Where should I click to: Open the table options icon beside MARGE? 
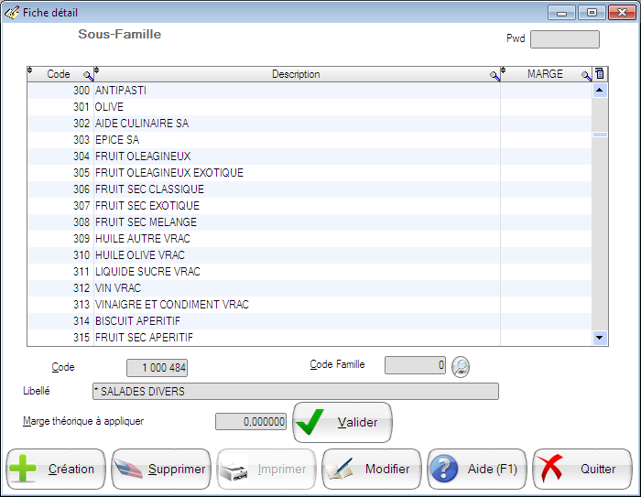click(600, 74)
